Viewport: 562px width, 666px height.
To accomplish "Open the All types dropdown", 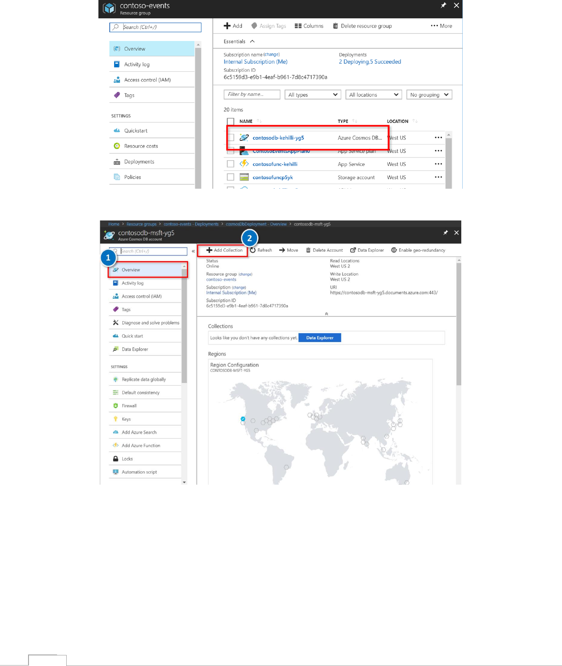I will click(x=313, y=94).
